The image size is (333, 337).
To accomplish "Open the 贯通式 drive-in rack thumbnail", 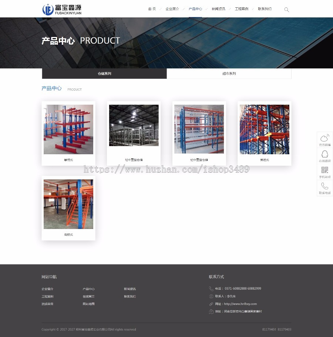I will [265, 129].
